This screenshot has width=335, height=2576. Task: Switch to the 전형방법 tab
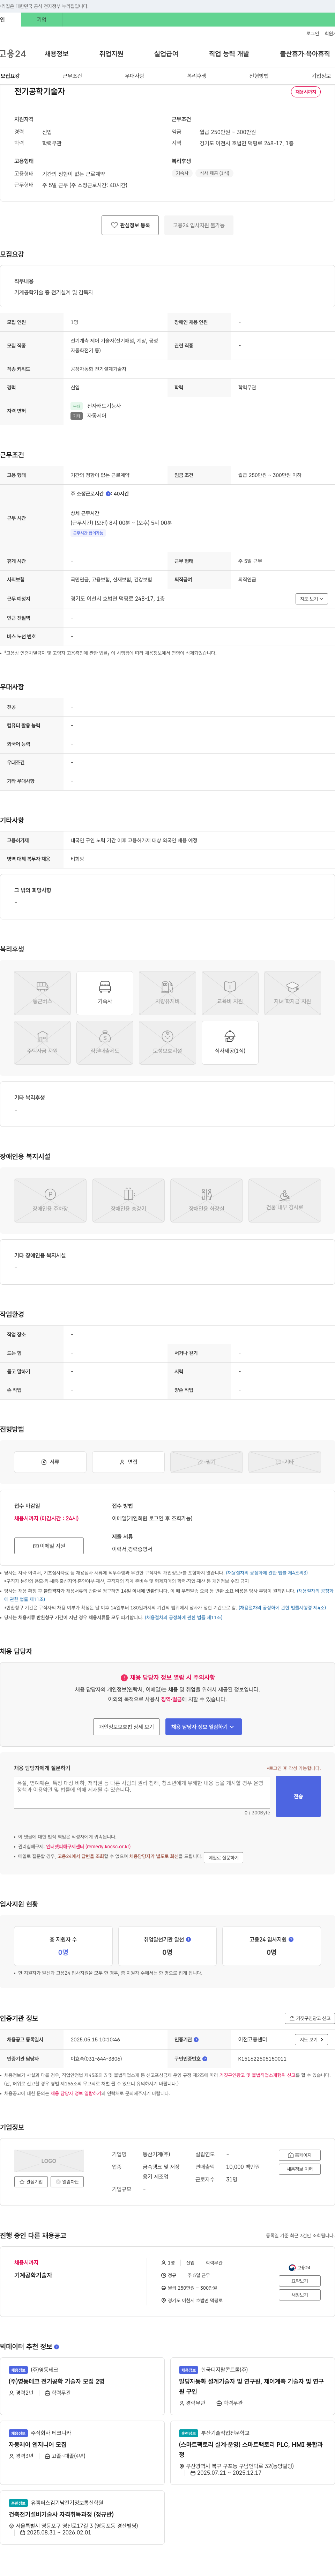pos(259,76)
